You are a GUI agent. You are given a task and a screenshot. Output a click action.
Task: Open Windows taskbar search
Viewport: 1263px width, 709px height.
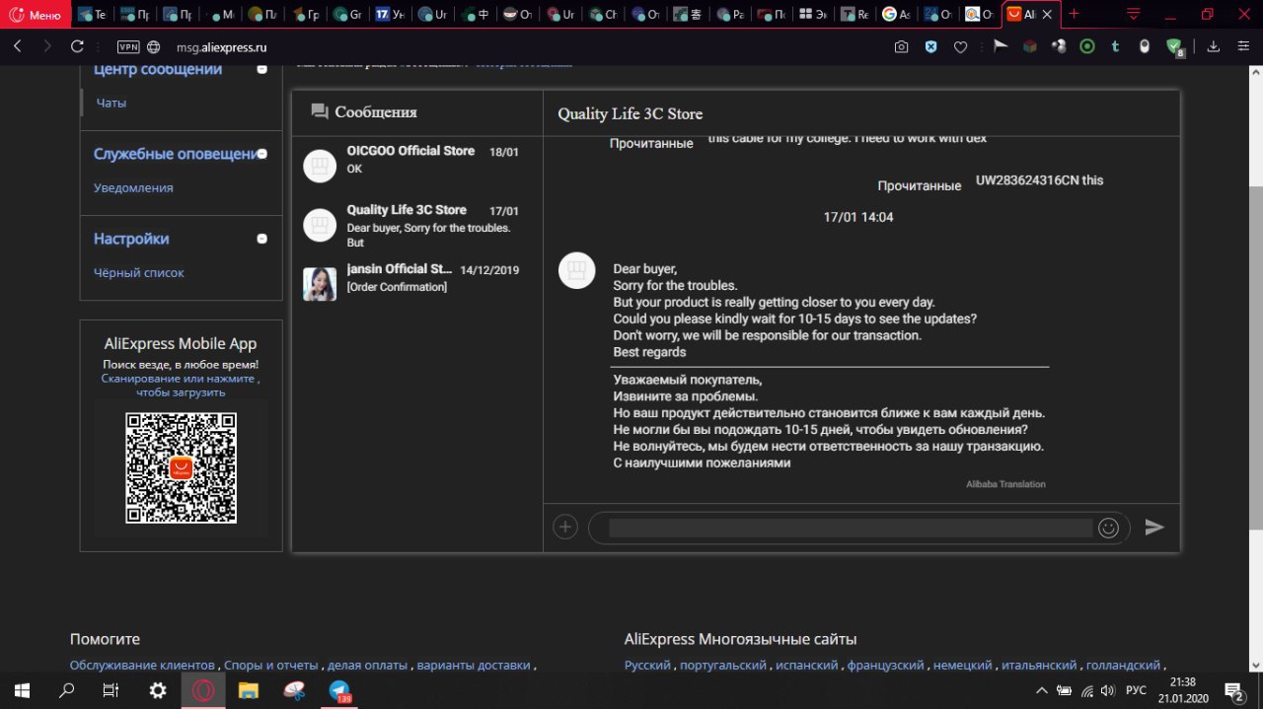(x=66, y=690)
